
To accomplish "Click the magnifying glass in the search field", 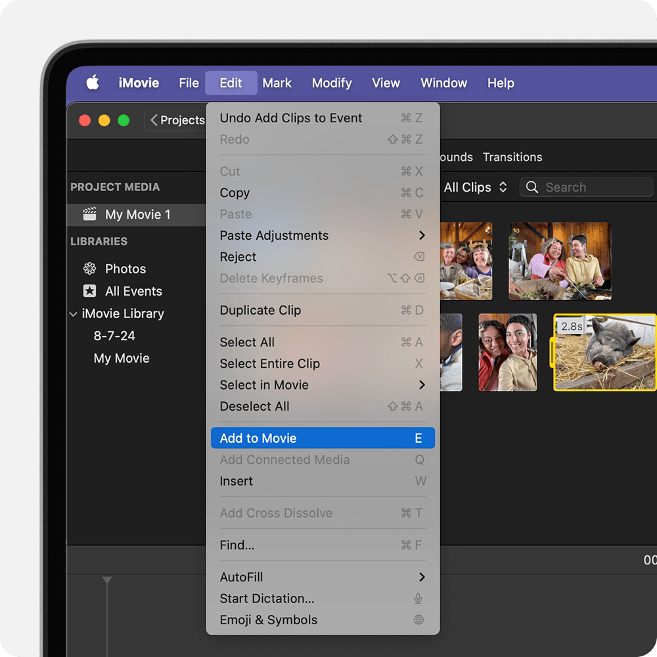I will pos(532,187).
